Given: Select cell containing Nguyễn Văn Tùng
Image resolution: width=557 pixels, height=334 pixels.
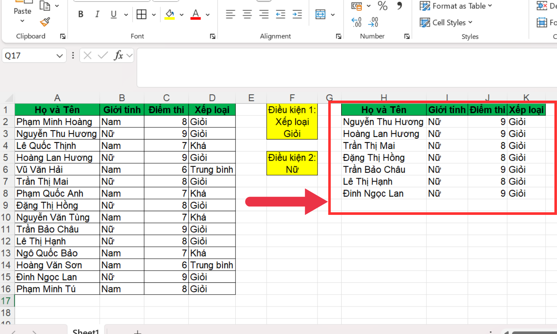Looking at the screenshot, I should [57, 217].
